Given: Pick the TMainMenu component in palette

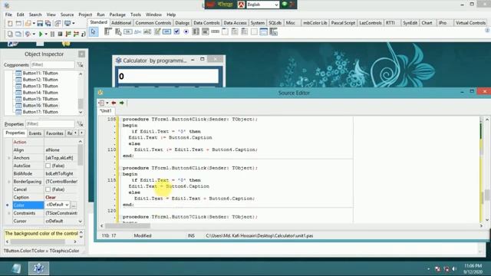Looking at the screenshot, I should [x=108, y=31].
